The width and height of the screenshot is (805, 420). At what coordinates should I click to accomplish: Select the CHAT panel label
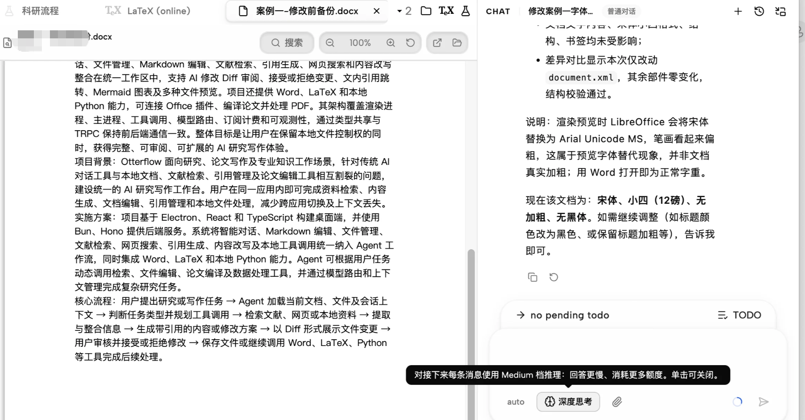(498, 12)
